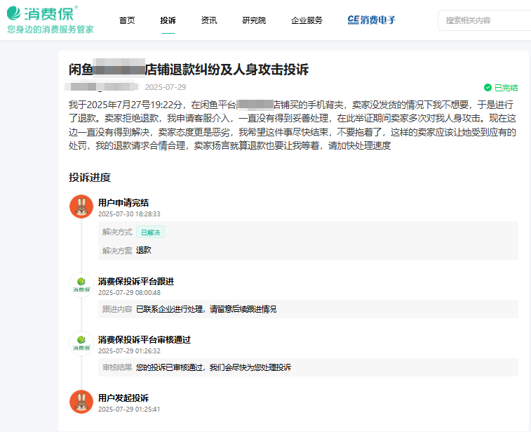Click the green 已完结 checkmark icon
The width and height of the screenshot is (531, 432).
point(488,88)
